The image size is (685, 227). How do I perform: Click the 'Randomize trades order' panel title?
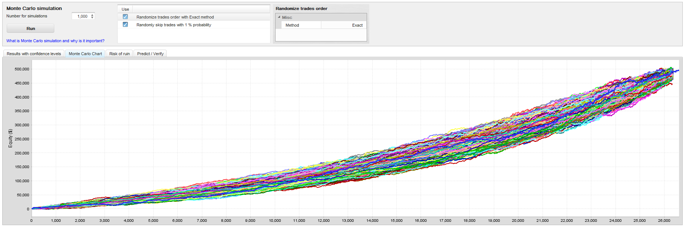pos(302,9)
